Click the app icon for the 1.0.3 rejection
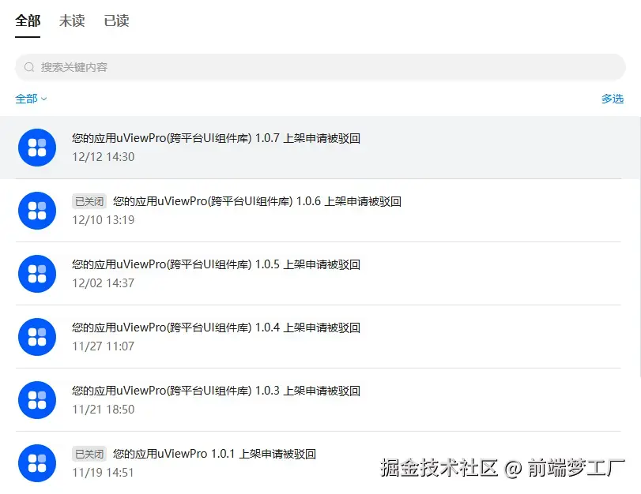 [37, 400]
